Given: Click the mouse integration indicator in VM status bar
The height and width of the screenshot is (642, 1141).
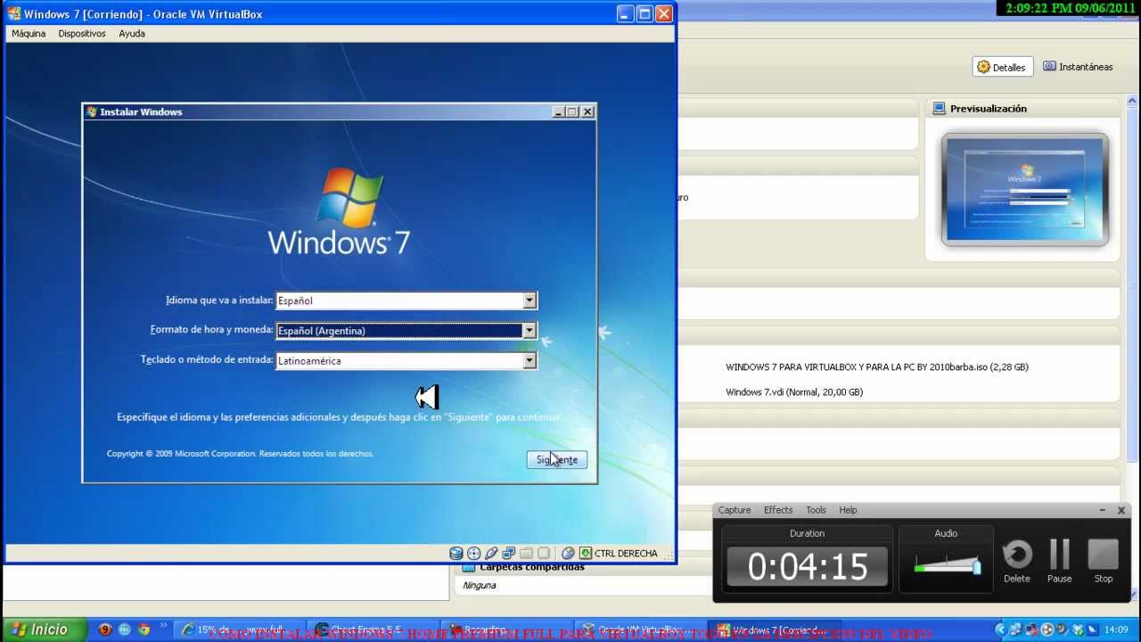Looking at the screenshot, I should coord(568,553).
